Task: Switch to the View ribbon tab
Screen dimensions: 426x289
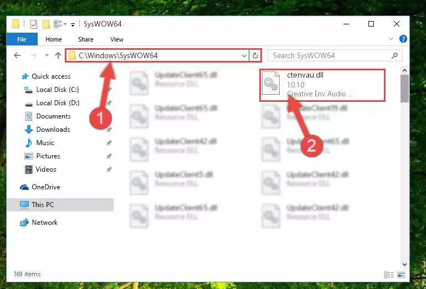Action: click(x=116, y=39)
